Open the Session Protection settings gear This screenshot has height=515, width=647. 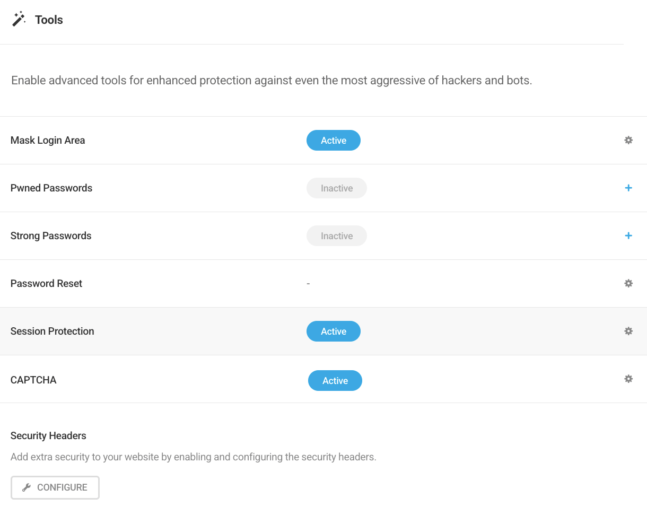628,331
